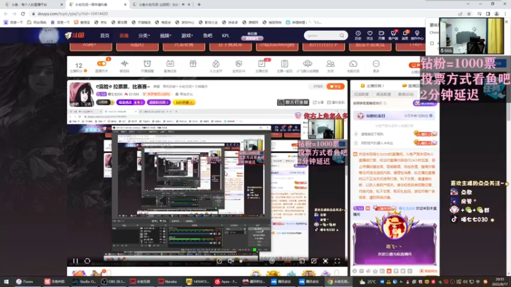Viewport: 511px width, 287px height.
Task: Open the 历史 history icon
Action: 358,35
